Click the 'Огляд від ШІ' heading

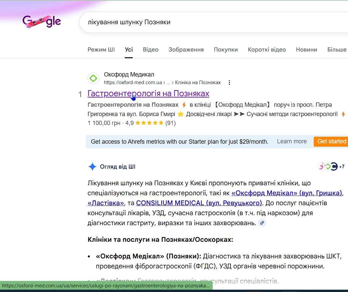coord(118,167)
